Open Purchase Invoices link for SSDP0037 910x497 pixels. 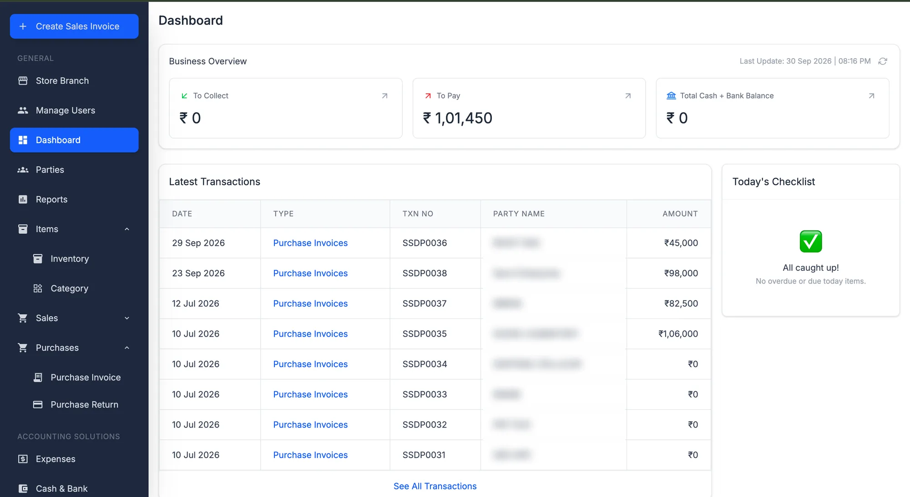click(310, 303)
